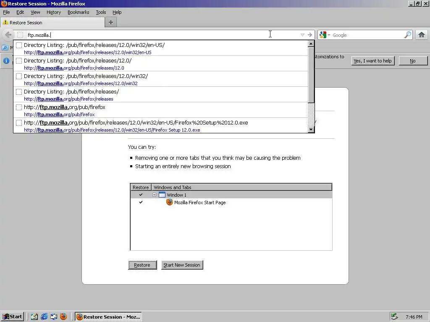430x322 pixels.
Task: Launch Firefox from quick launch bar
Action: (63, 317)
